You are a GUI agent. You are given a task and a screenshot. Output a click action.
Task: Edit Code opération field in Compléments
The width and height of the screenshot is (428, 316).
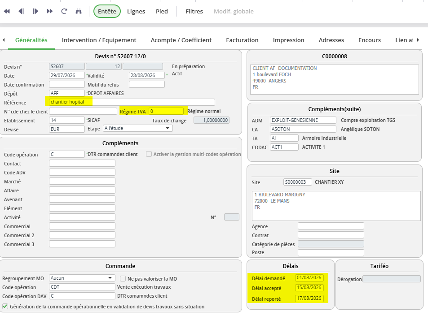67,154
